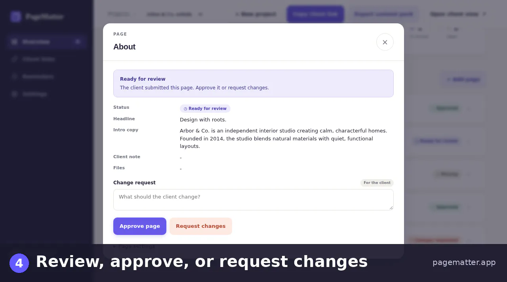Expand the chevron beside the Missing badge

[469, 174]
